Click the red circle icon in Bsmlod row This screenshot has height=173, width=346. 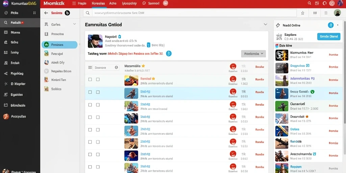coord(233,78)
